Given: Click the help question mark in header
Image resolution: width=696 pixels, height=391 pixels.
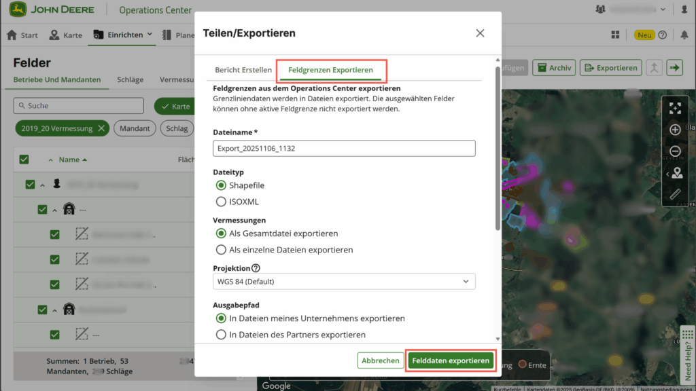Looking at the screenshot, I should coord(663,35).
